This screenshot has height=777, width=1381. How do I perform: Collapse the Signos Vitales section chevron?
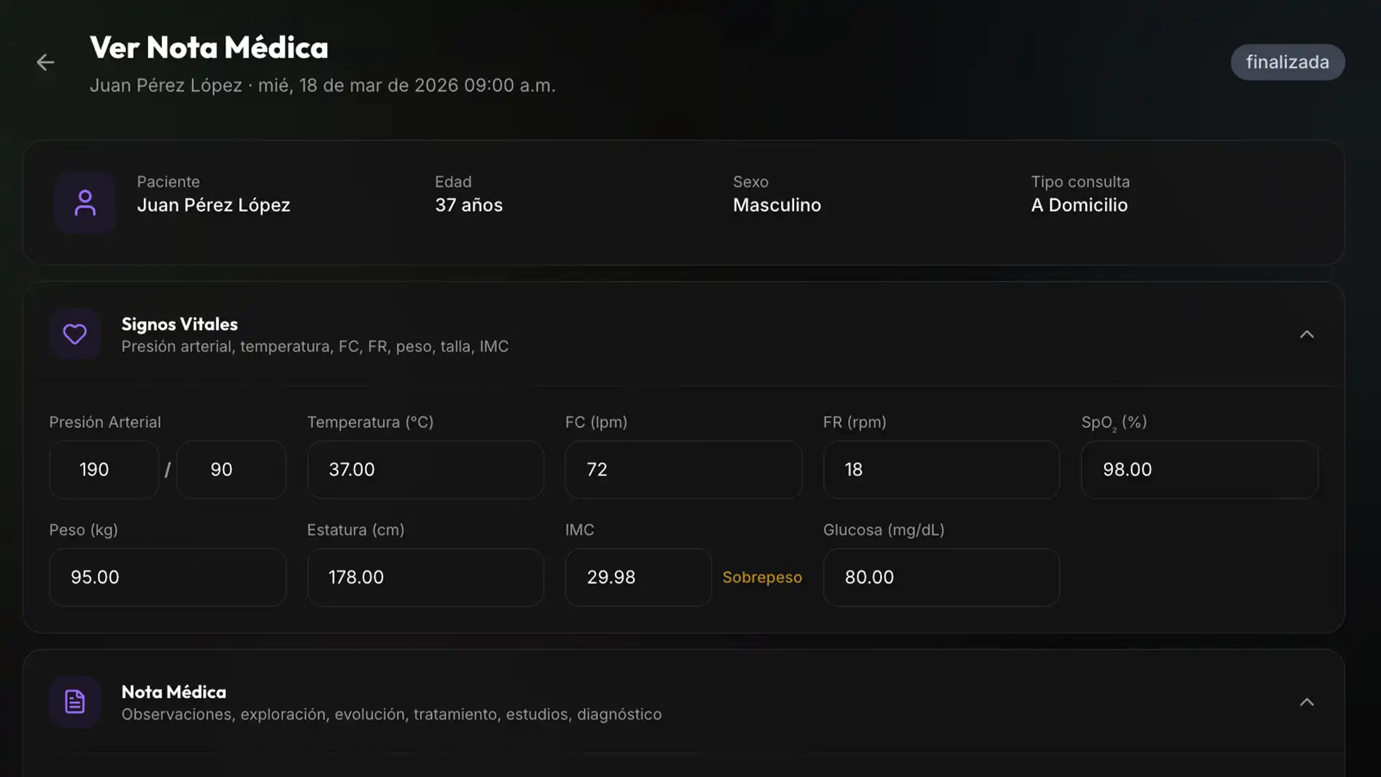tap(1306, 335)
